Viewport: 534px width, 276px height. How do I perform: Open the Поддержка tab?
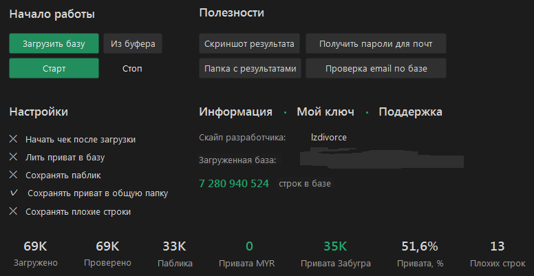point(410,112)
